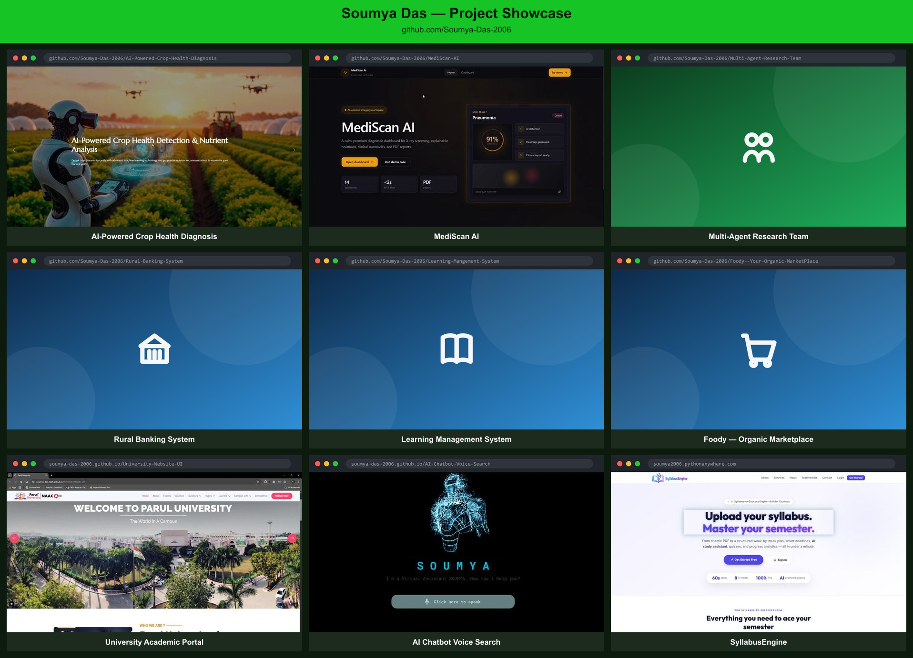Click the Try demo button in MediScan AI
The image size is (913, 658).
coord(559,72)
